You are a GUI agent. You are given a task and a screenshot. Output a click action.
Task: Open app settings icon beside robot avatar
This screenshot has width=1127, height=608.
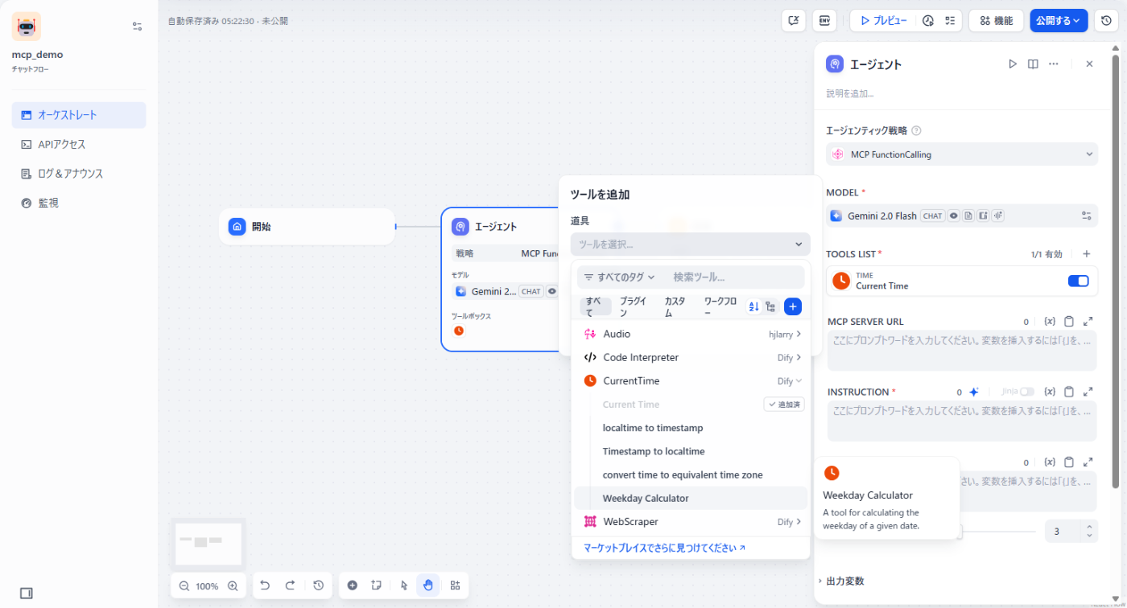coord(137,26)
